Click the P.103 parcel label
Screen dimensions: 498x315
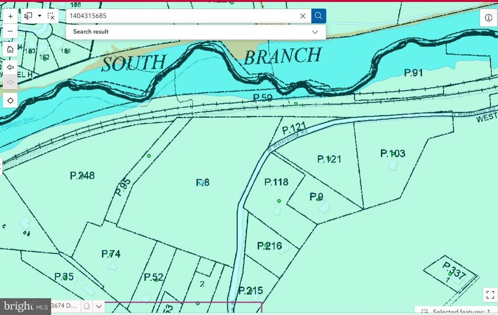click(393, 154)
